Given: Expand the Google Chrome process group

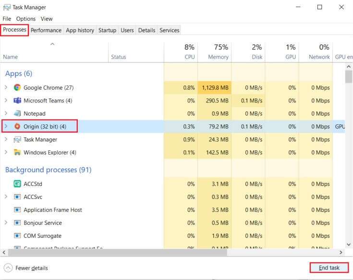Looking at the screenshot, I should [x=6, y=87].
